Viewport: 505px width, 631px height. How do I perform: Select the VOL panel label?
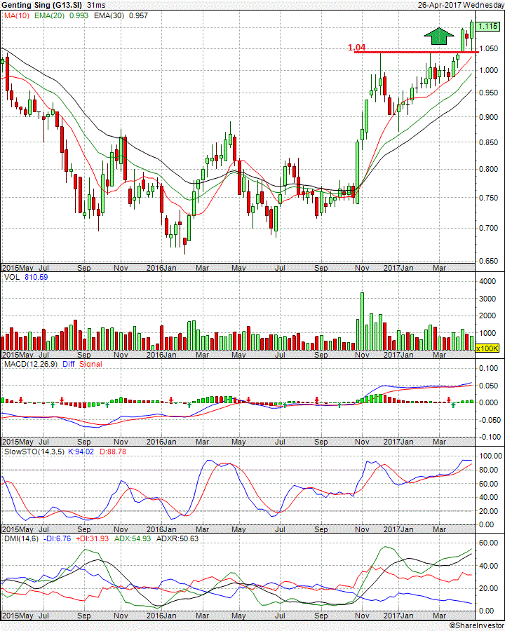[x=12, y=277]
